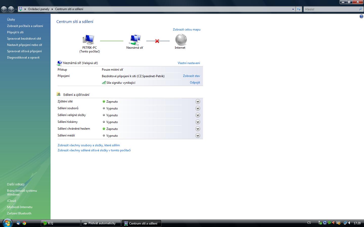
Task: Click the Sdílení a zjišťování section icon
Action: coord(59,94)
